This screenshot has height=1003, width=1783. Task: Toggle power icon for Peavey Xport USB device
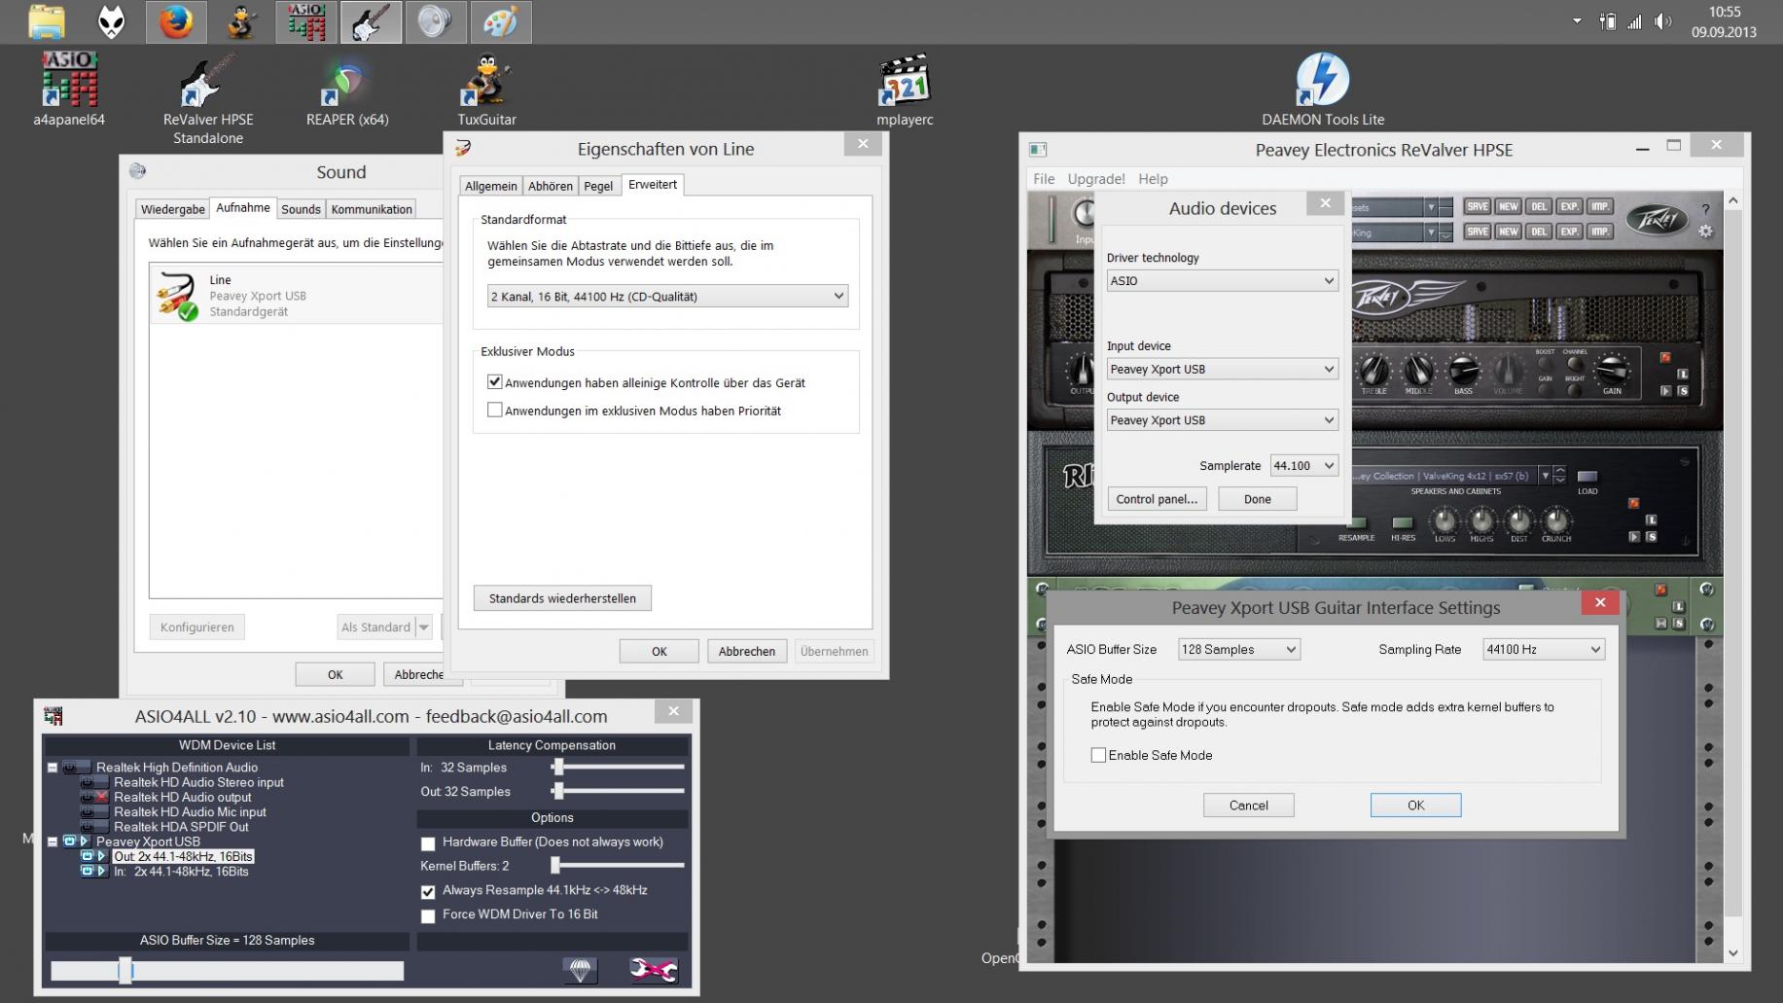click(x=69, y=842)
